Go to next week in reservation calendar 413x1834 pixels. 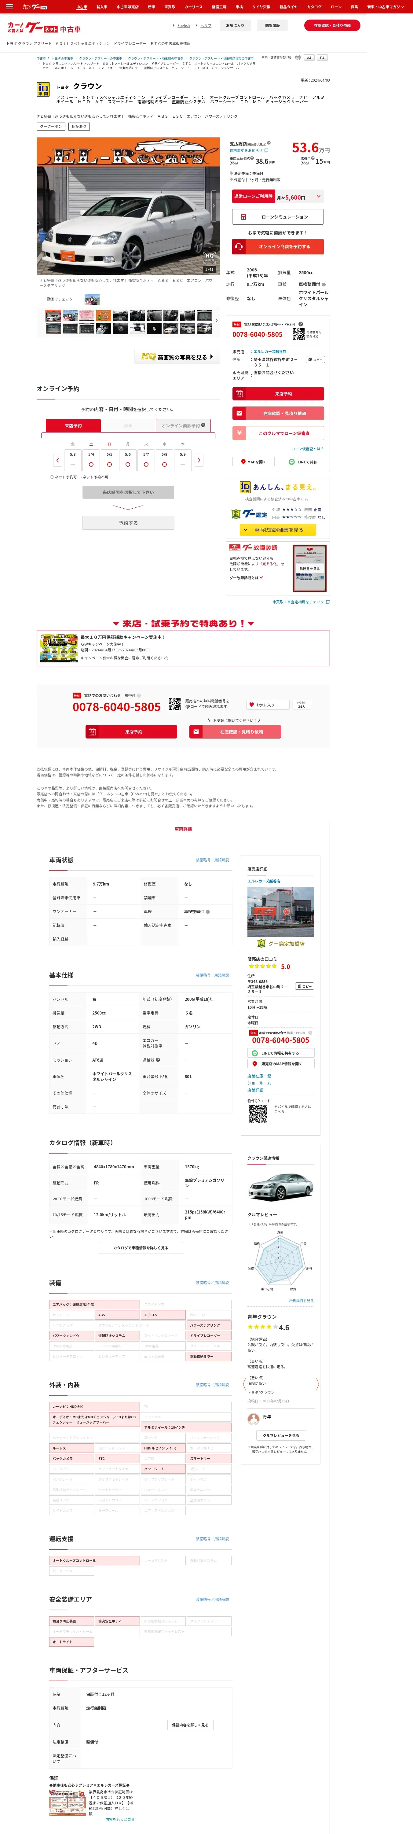pyautogui.click(x=199, y=461)
